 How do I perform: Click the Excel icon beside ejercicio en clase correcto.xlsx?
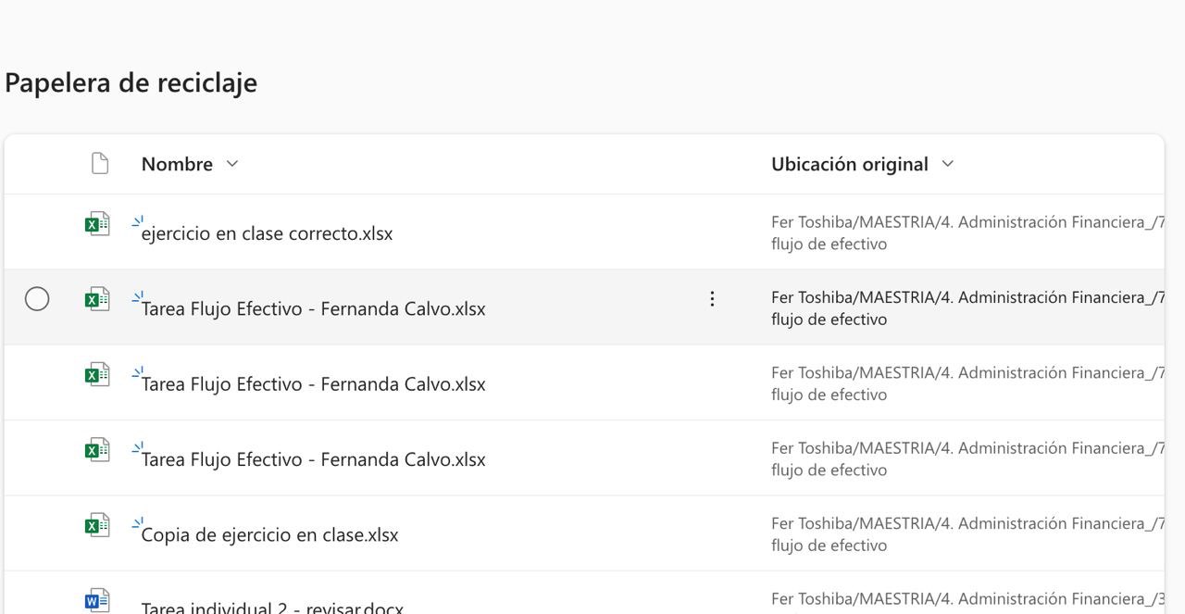[x=97, y=223]
